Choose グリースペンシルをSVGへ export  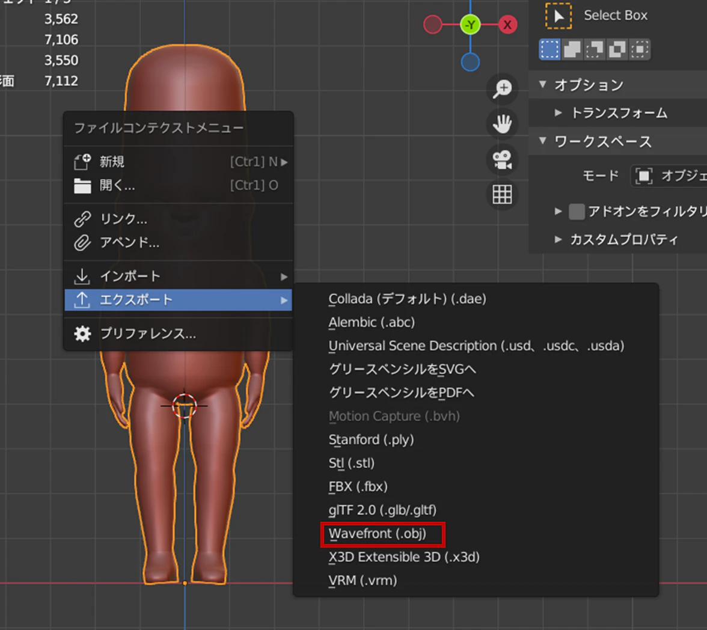(476, 369)
